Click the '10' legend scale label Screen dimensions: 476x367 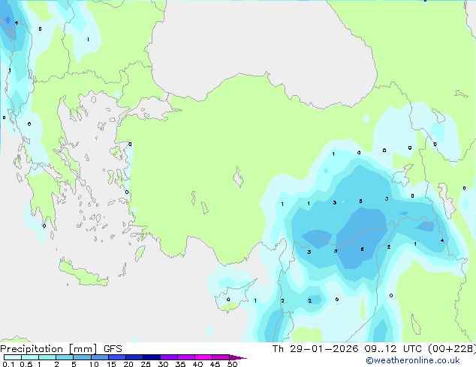[94, 364]
